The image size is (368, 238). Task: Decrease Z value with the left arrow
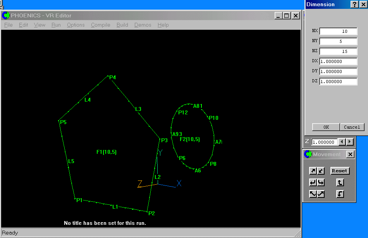coord(342,142)
